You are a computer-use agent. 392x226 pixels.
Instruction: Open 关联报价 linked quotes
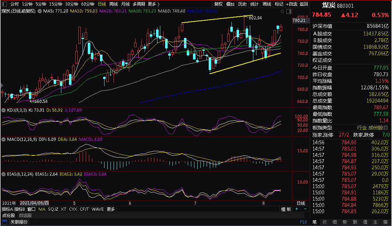[x=19, y=222]
